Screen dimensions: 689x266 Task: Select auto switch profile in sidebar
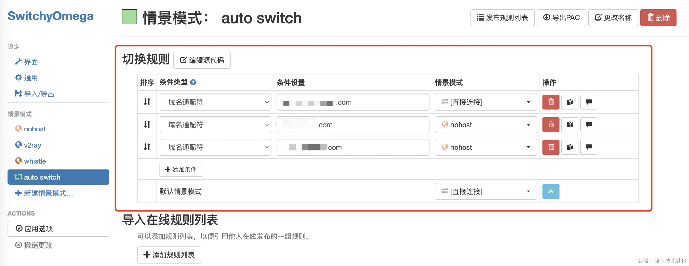[58, 177]
